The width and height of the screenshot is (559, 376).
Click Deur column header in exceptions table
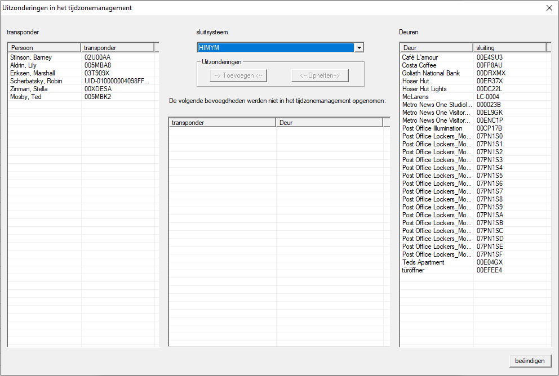coord(329,122)
